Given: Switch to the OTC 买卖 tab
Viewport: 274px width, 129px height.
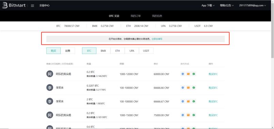Looking at the screenshot, I should pos(114,16).
